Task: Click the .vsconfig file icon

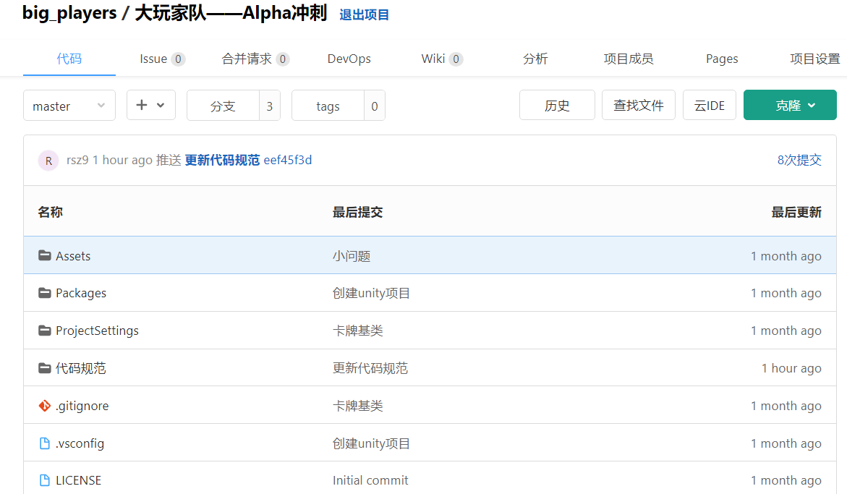Action: [x=45, y=443]
